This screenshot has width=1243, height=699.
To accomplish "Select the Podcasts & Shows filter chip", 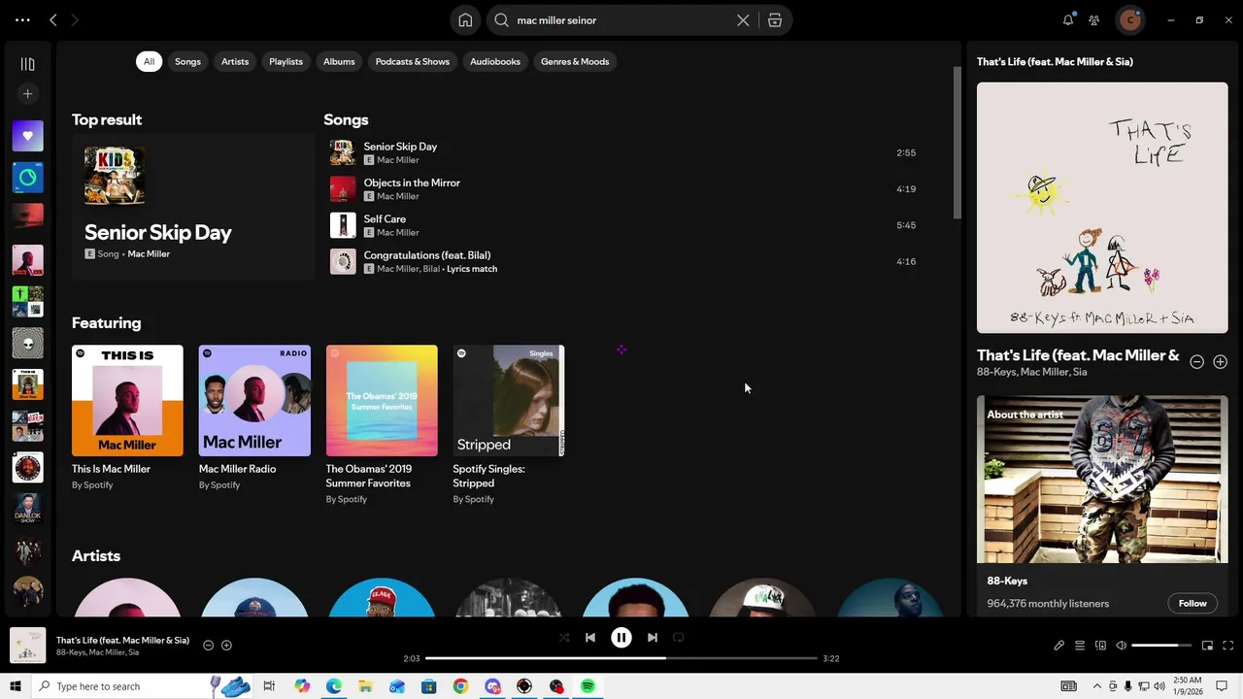I will 413,61.
